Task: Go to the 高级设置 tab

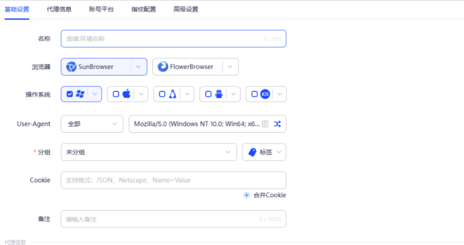Action: pos(186,9)
